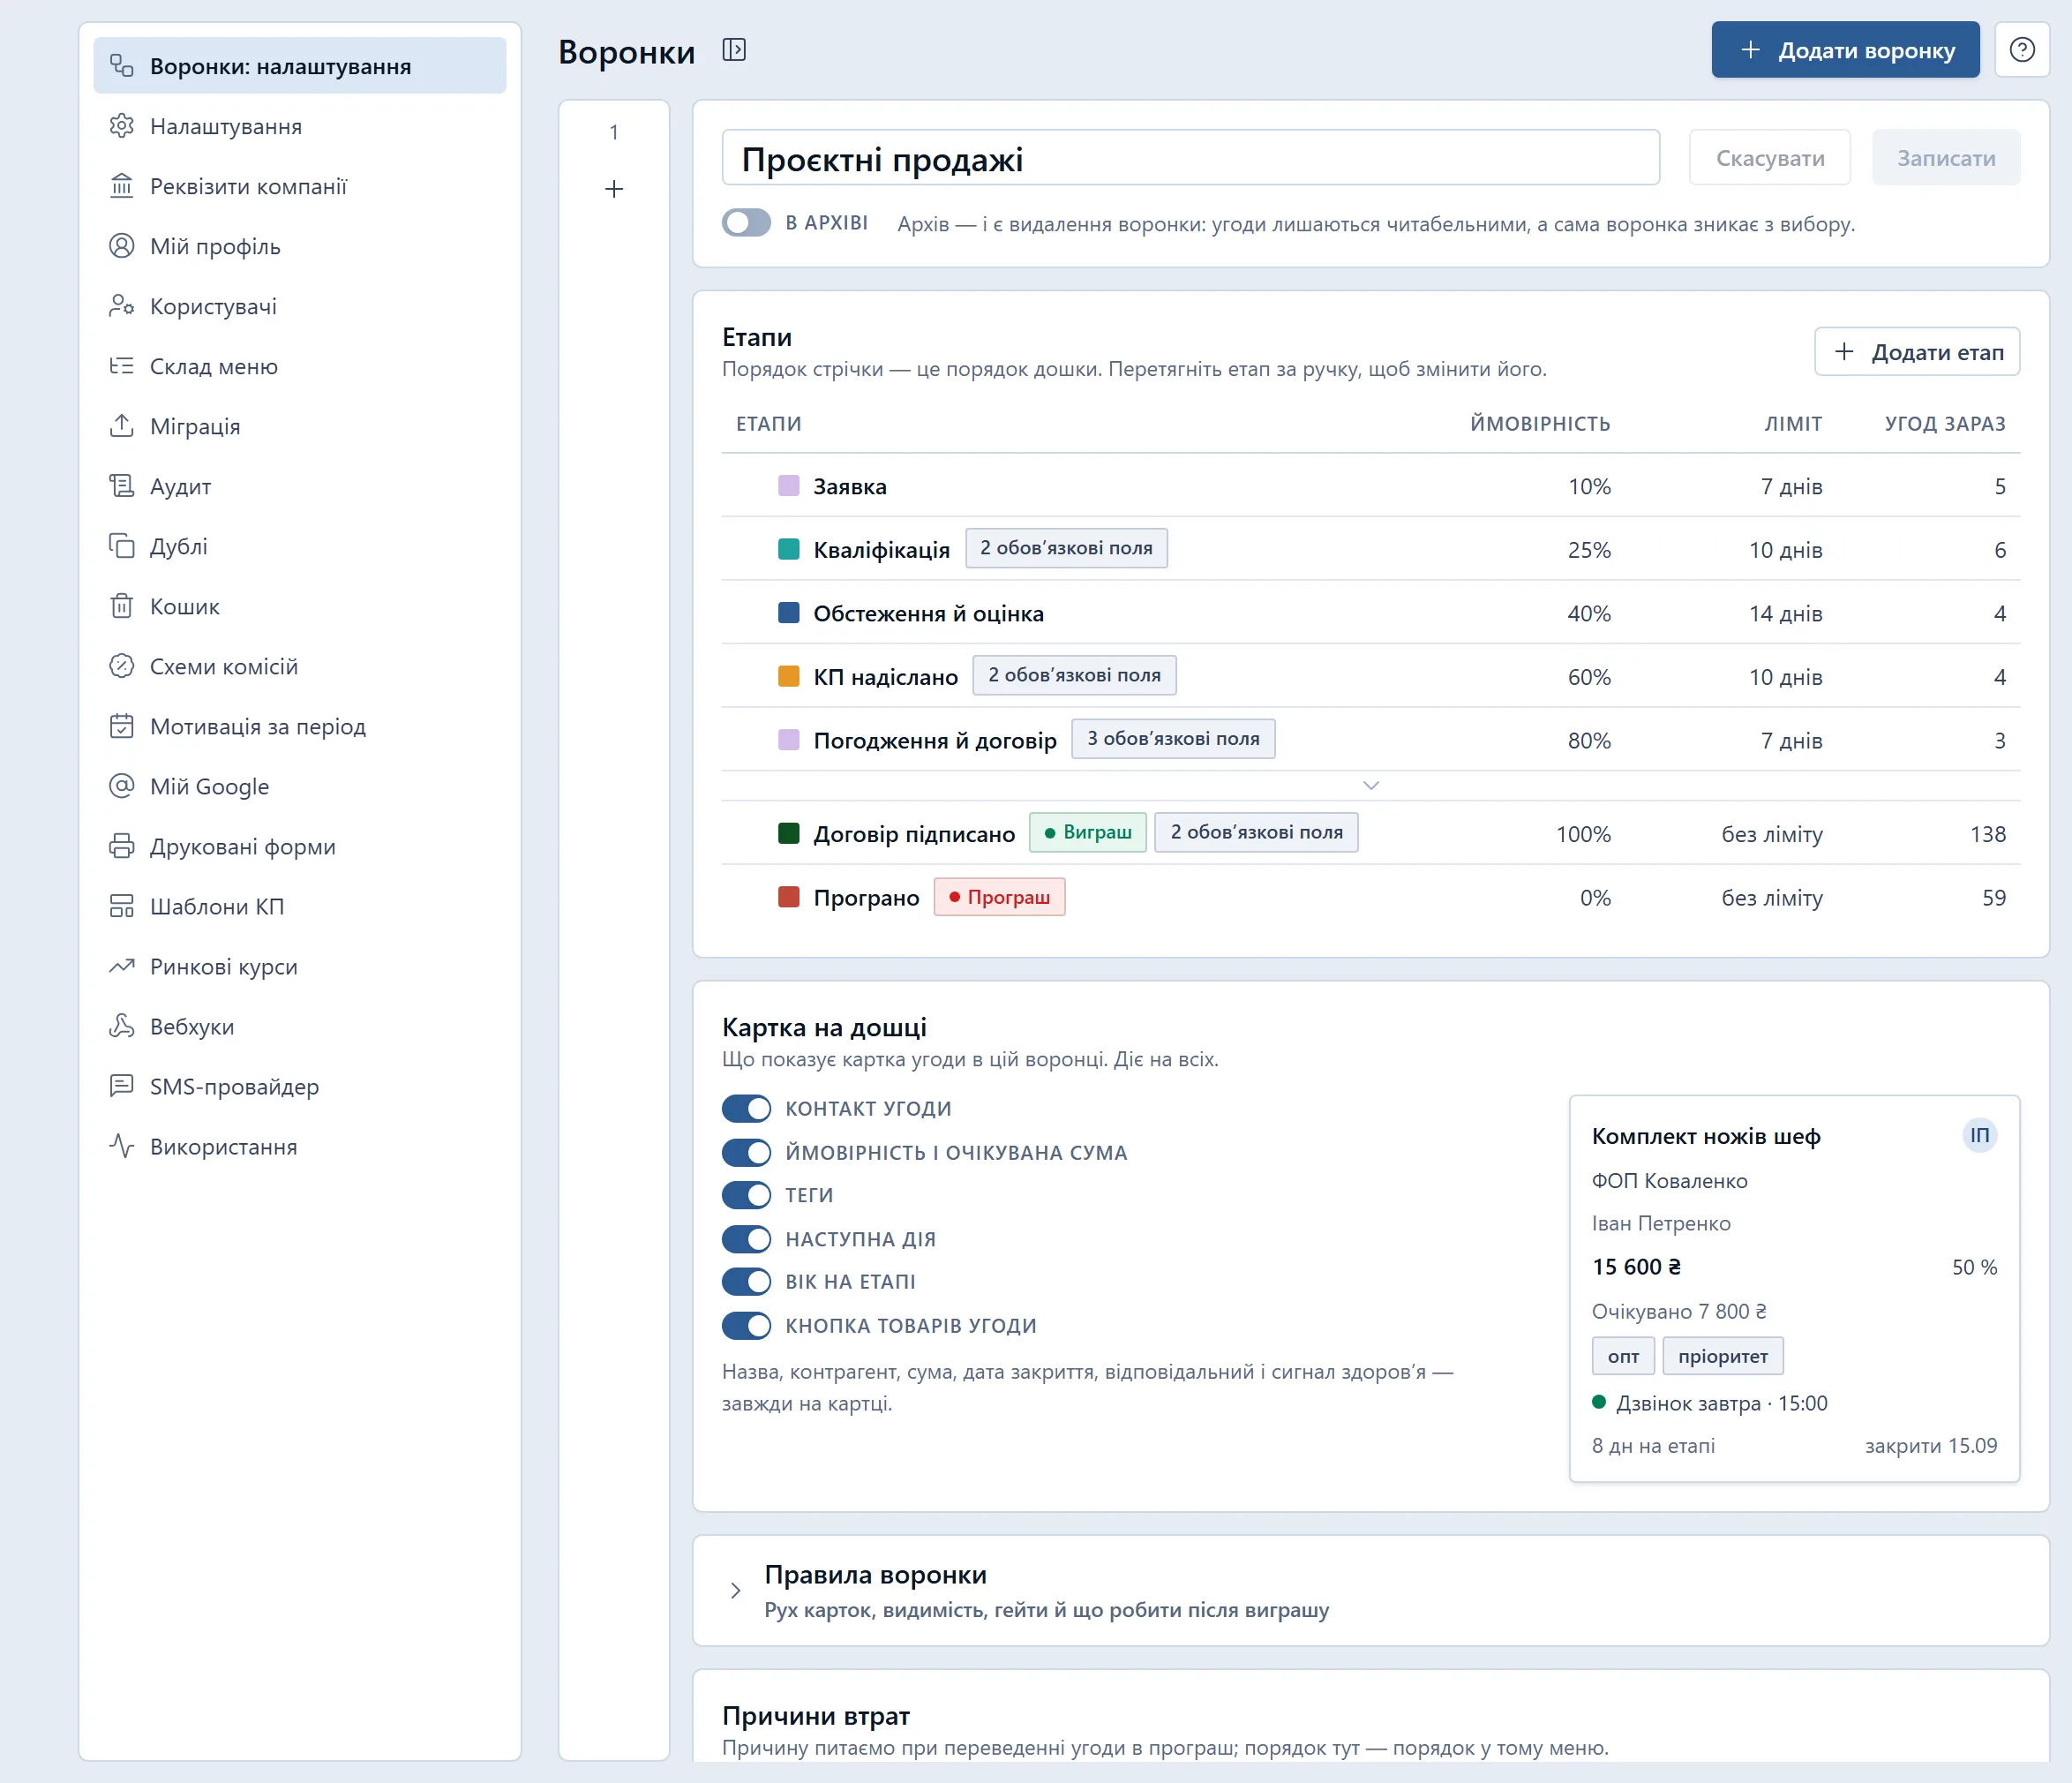Click the Додати воронку button
The image size is (2072, 1783).
(1845, 50)
